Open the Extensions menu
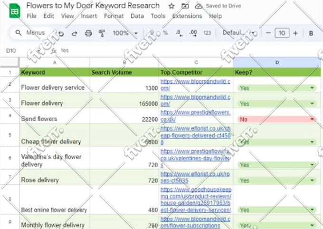323x229 pixels. (x=187, y=16)
